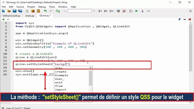194x109 pixels.
Task: Click the Paste clipboard icon
Action: 38,11
